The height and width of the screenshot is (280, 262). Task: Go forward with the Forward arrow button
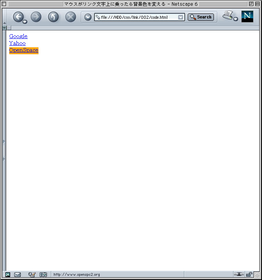pyautogui.click(x=36, y=17)
